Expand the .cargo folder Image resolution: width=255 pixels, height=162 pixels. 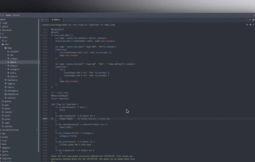(x=5, y=23)
